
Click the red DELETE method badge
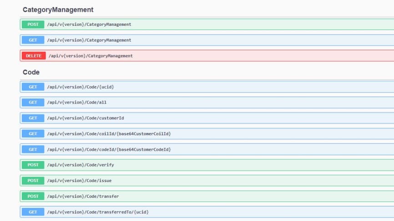[34, 56]
